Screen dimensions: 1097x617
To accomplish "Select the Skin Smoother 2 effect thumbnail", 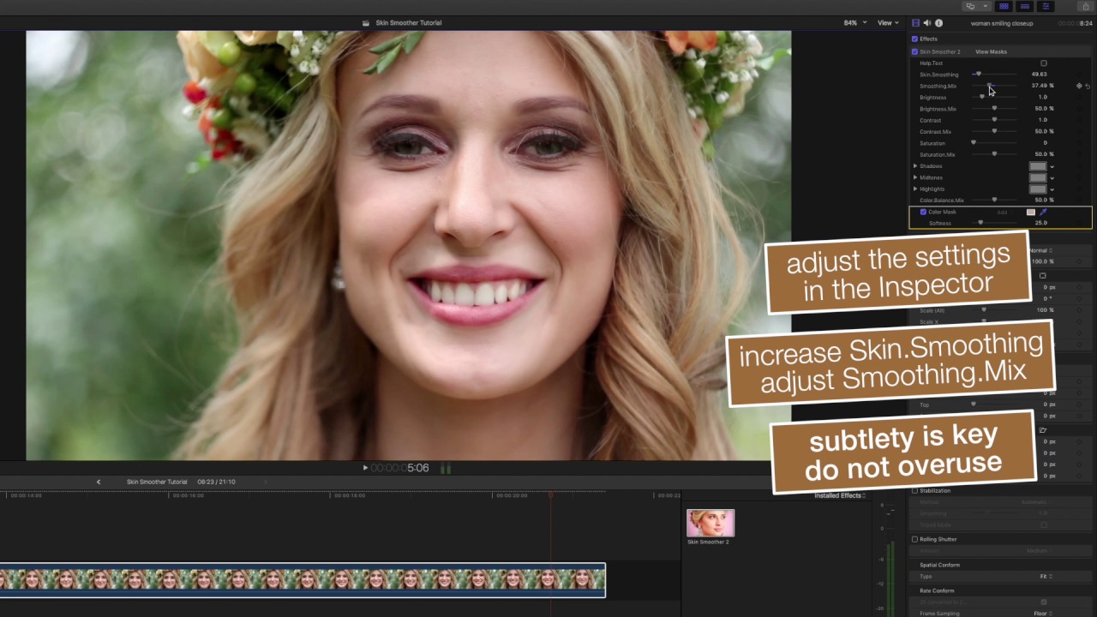I will (710, 523).
